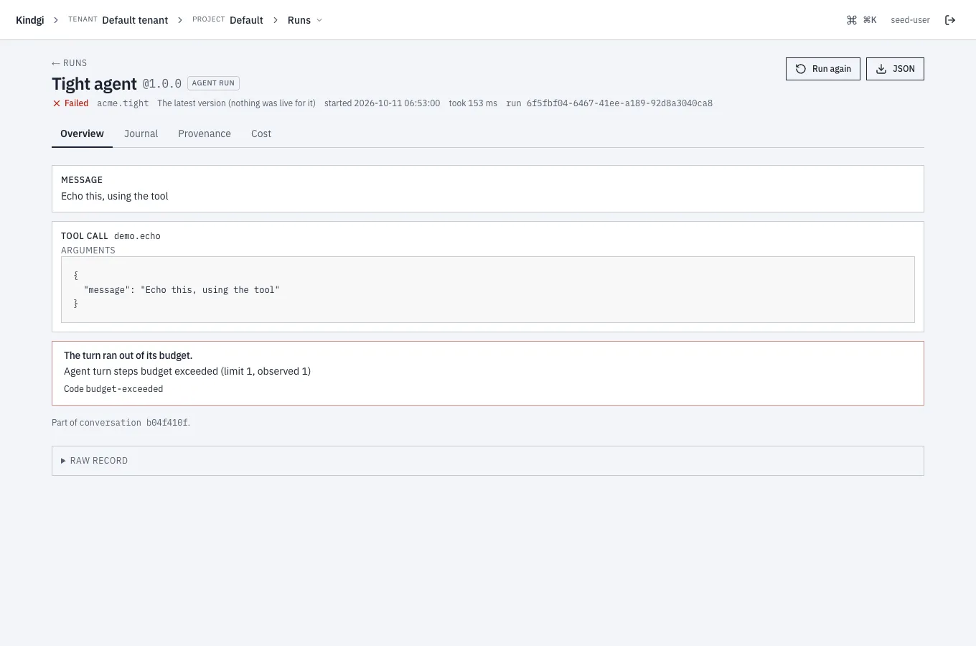Go to Kindgi home

point(29,20)
